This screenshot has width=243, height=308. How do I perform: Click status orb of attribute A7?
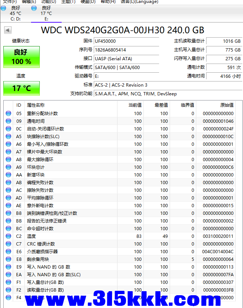(x=8, y=152)
